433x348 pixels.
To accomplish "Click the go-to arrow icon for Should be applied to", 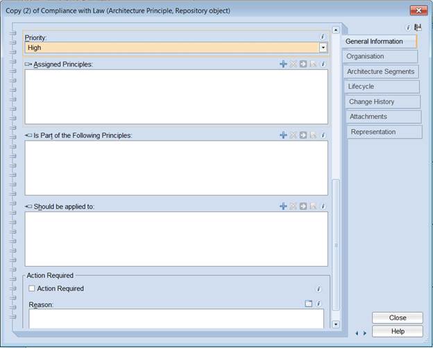I will (x=303, y=206).
